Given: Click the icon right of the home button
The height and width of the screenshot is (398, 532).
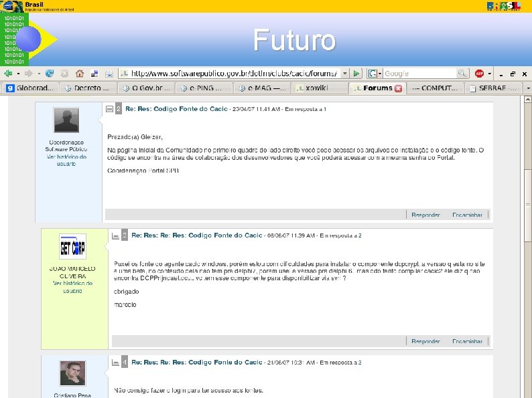Looking at the screenshot, I should [x=94, y=74].
